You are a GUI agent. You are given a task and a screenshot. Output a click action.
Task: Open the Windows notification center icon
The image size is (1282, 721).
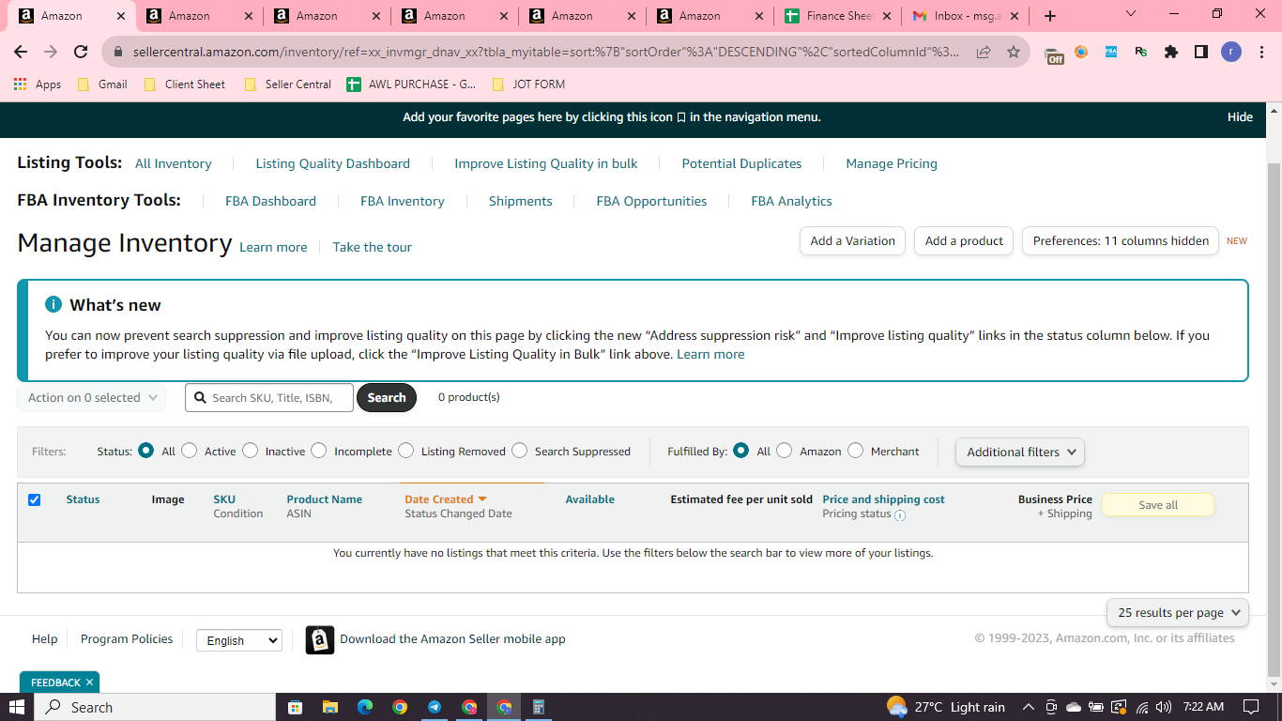click(1251, 707)
